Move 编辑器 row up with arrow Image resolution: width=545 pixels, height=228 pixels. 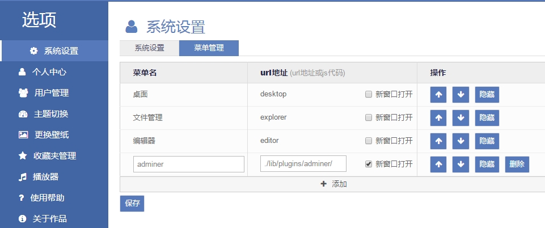point(438,141)
